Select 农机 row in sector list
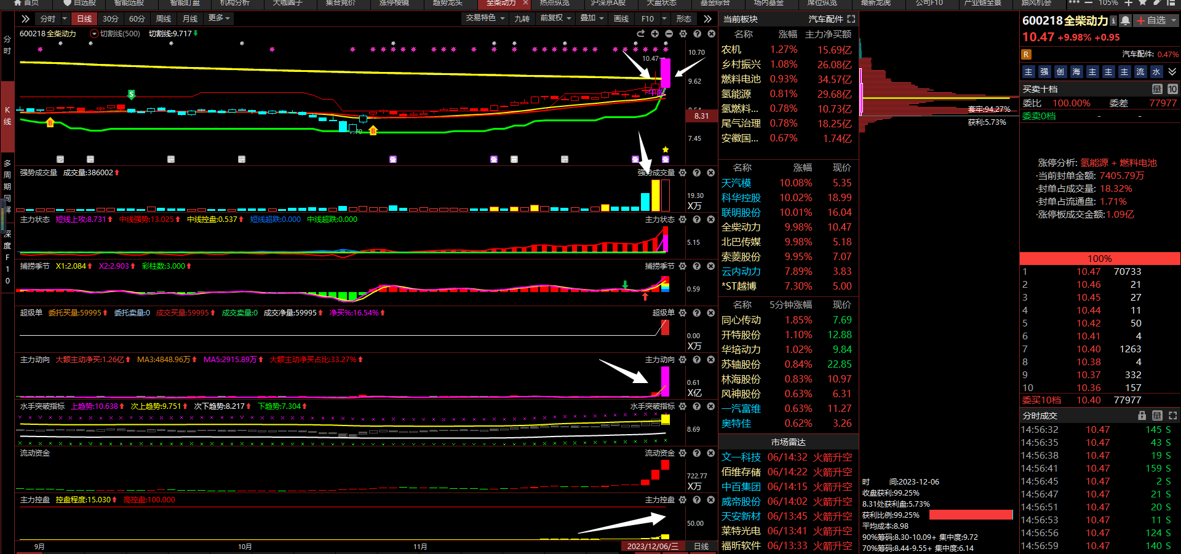1181x554 pixels. tap(788, 50)
